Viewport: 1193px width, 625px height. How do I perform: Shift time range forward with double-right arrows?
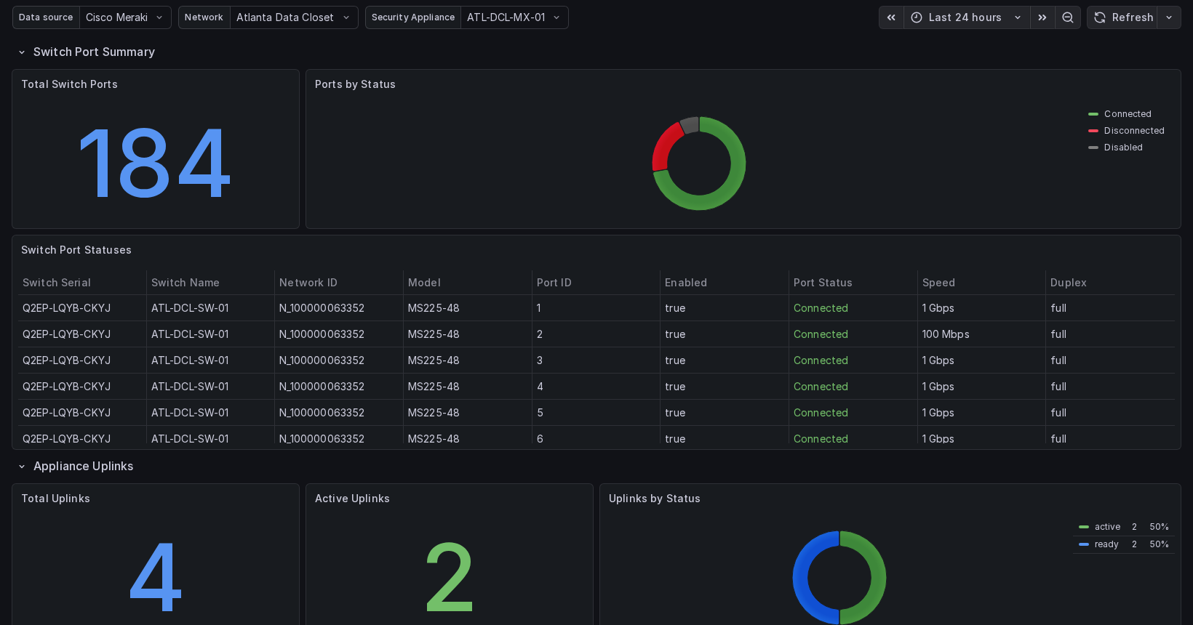pyautogui.click(x=1042, y=17)
